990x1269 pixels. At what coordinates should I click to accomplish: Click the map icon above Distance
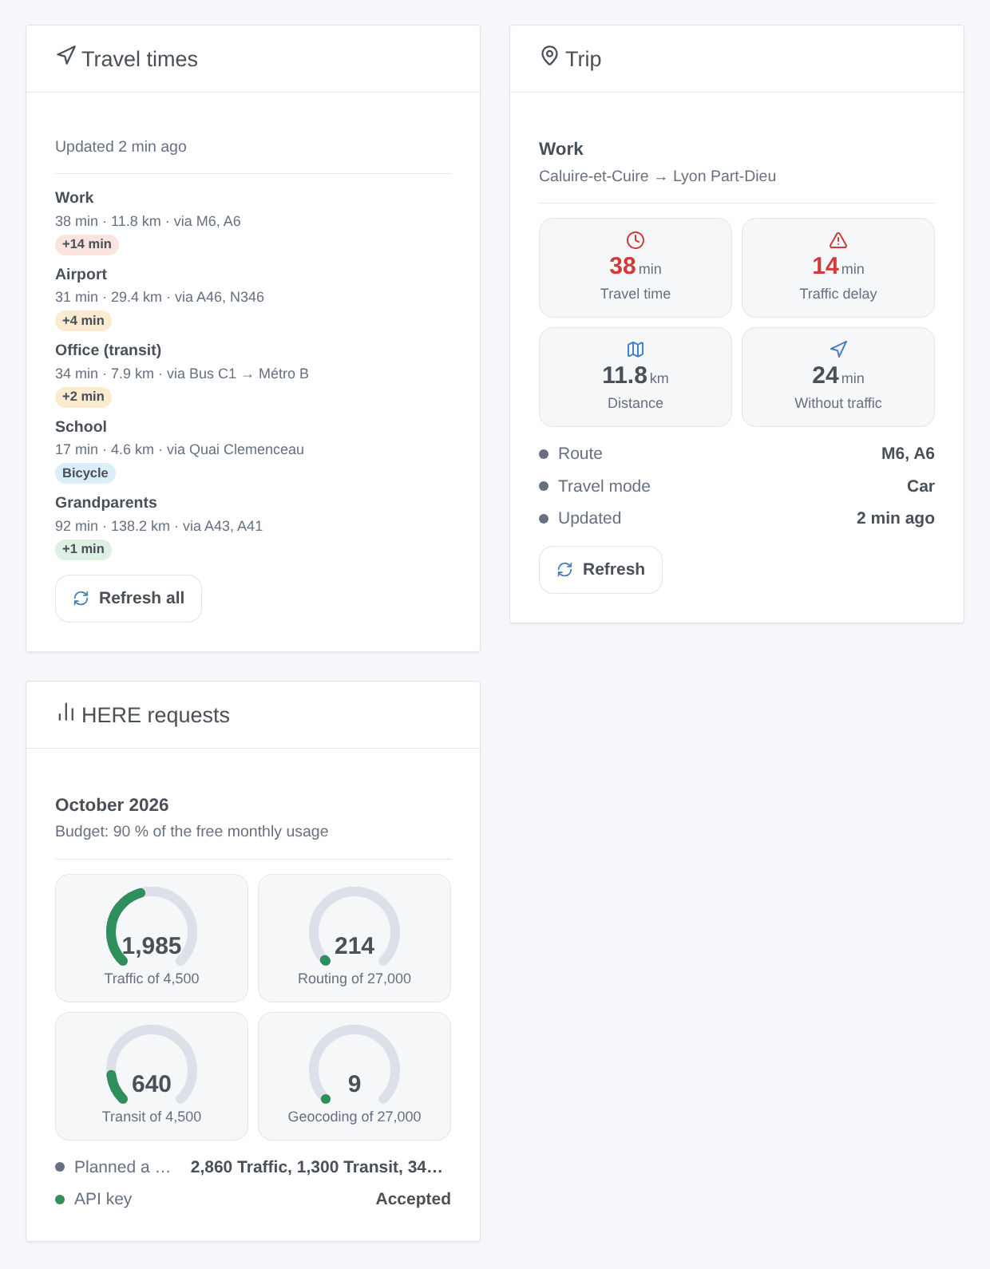[636, 350]
